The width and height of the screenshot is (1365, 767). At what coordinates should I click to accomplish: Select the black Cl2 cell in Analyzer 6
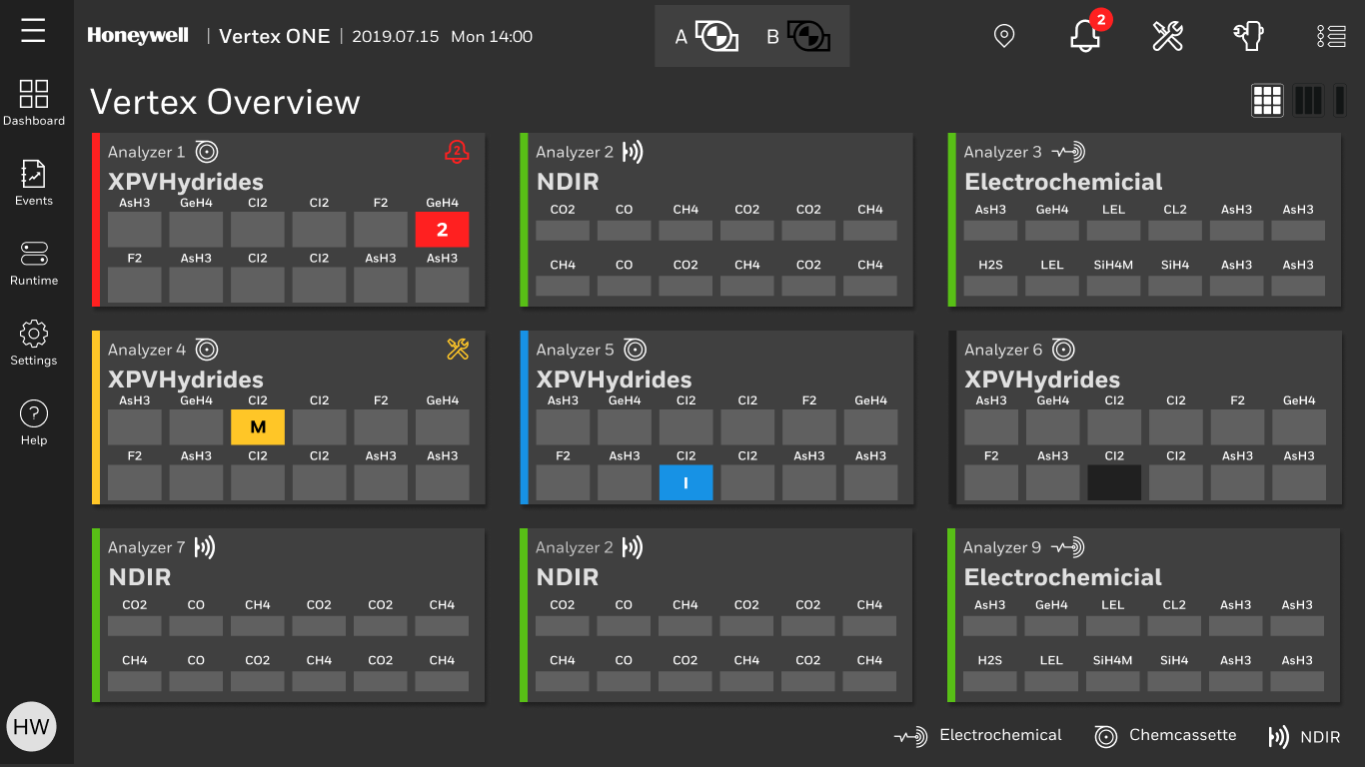click(1114, 482)
